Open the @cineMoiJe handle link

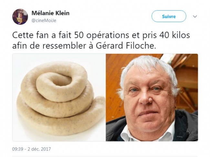click(44, 20)
